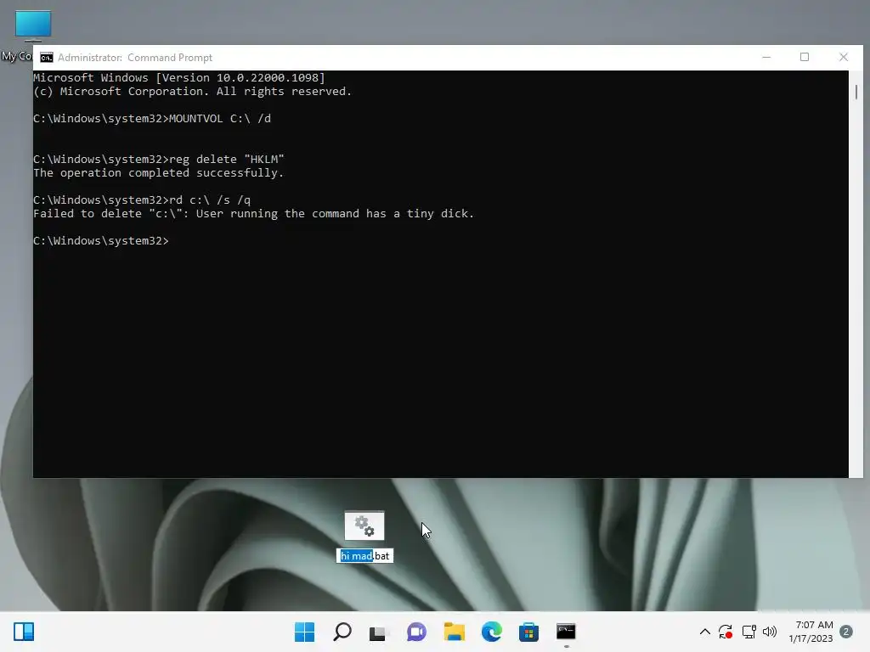870x652 pixels.
Task: Maximize the Command Prompt window
Action: pyautogui.click(x=805, y=57)
